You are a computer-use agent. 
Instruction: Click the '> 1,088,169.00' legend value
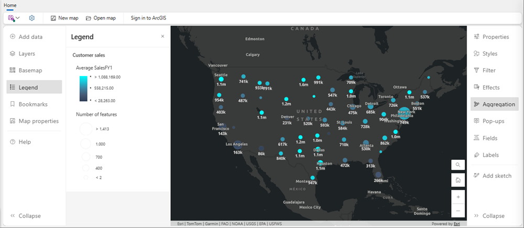pos(107,77)
